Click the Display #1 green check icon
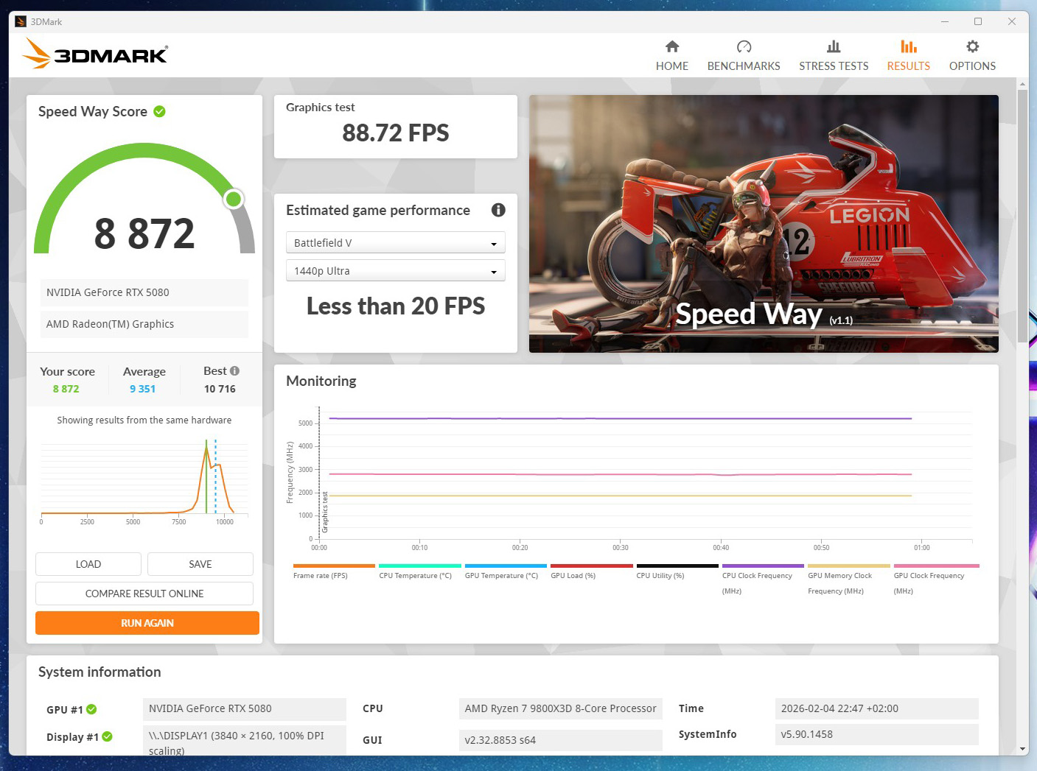Viewport: 1037px width, 771px height. (108, 736)
